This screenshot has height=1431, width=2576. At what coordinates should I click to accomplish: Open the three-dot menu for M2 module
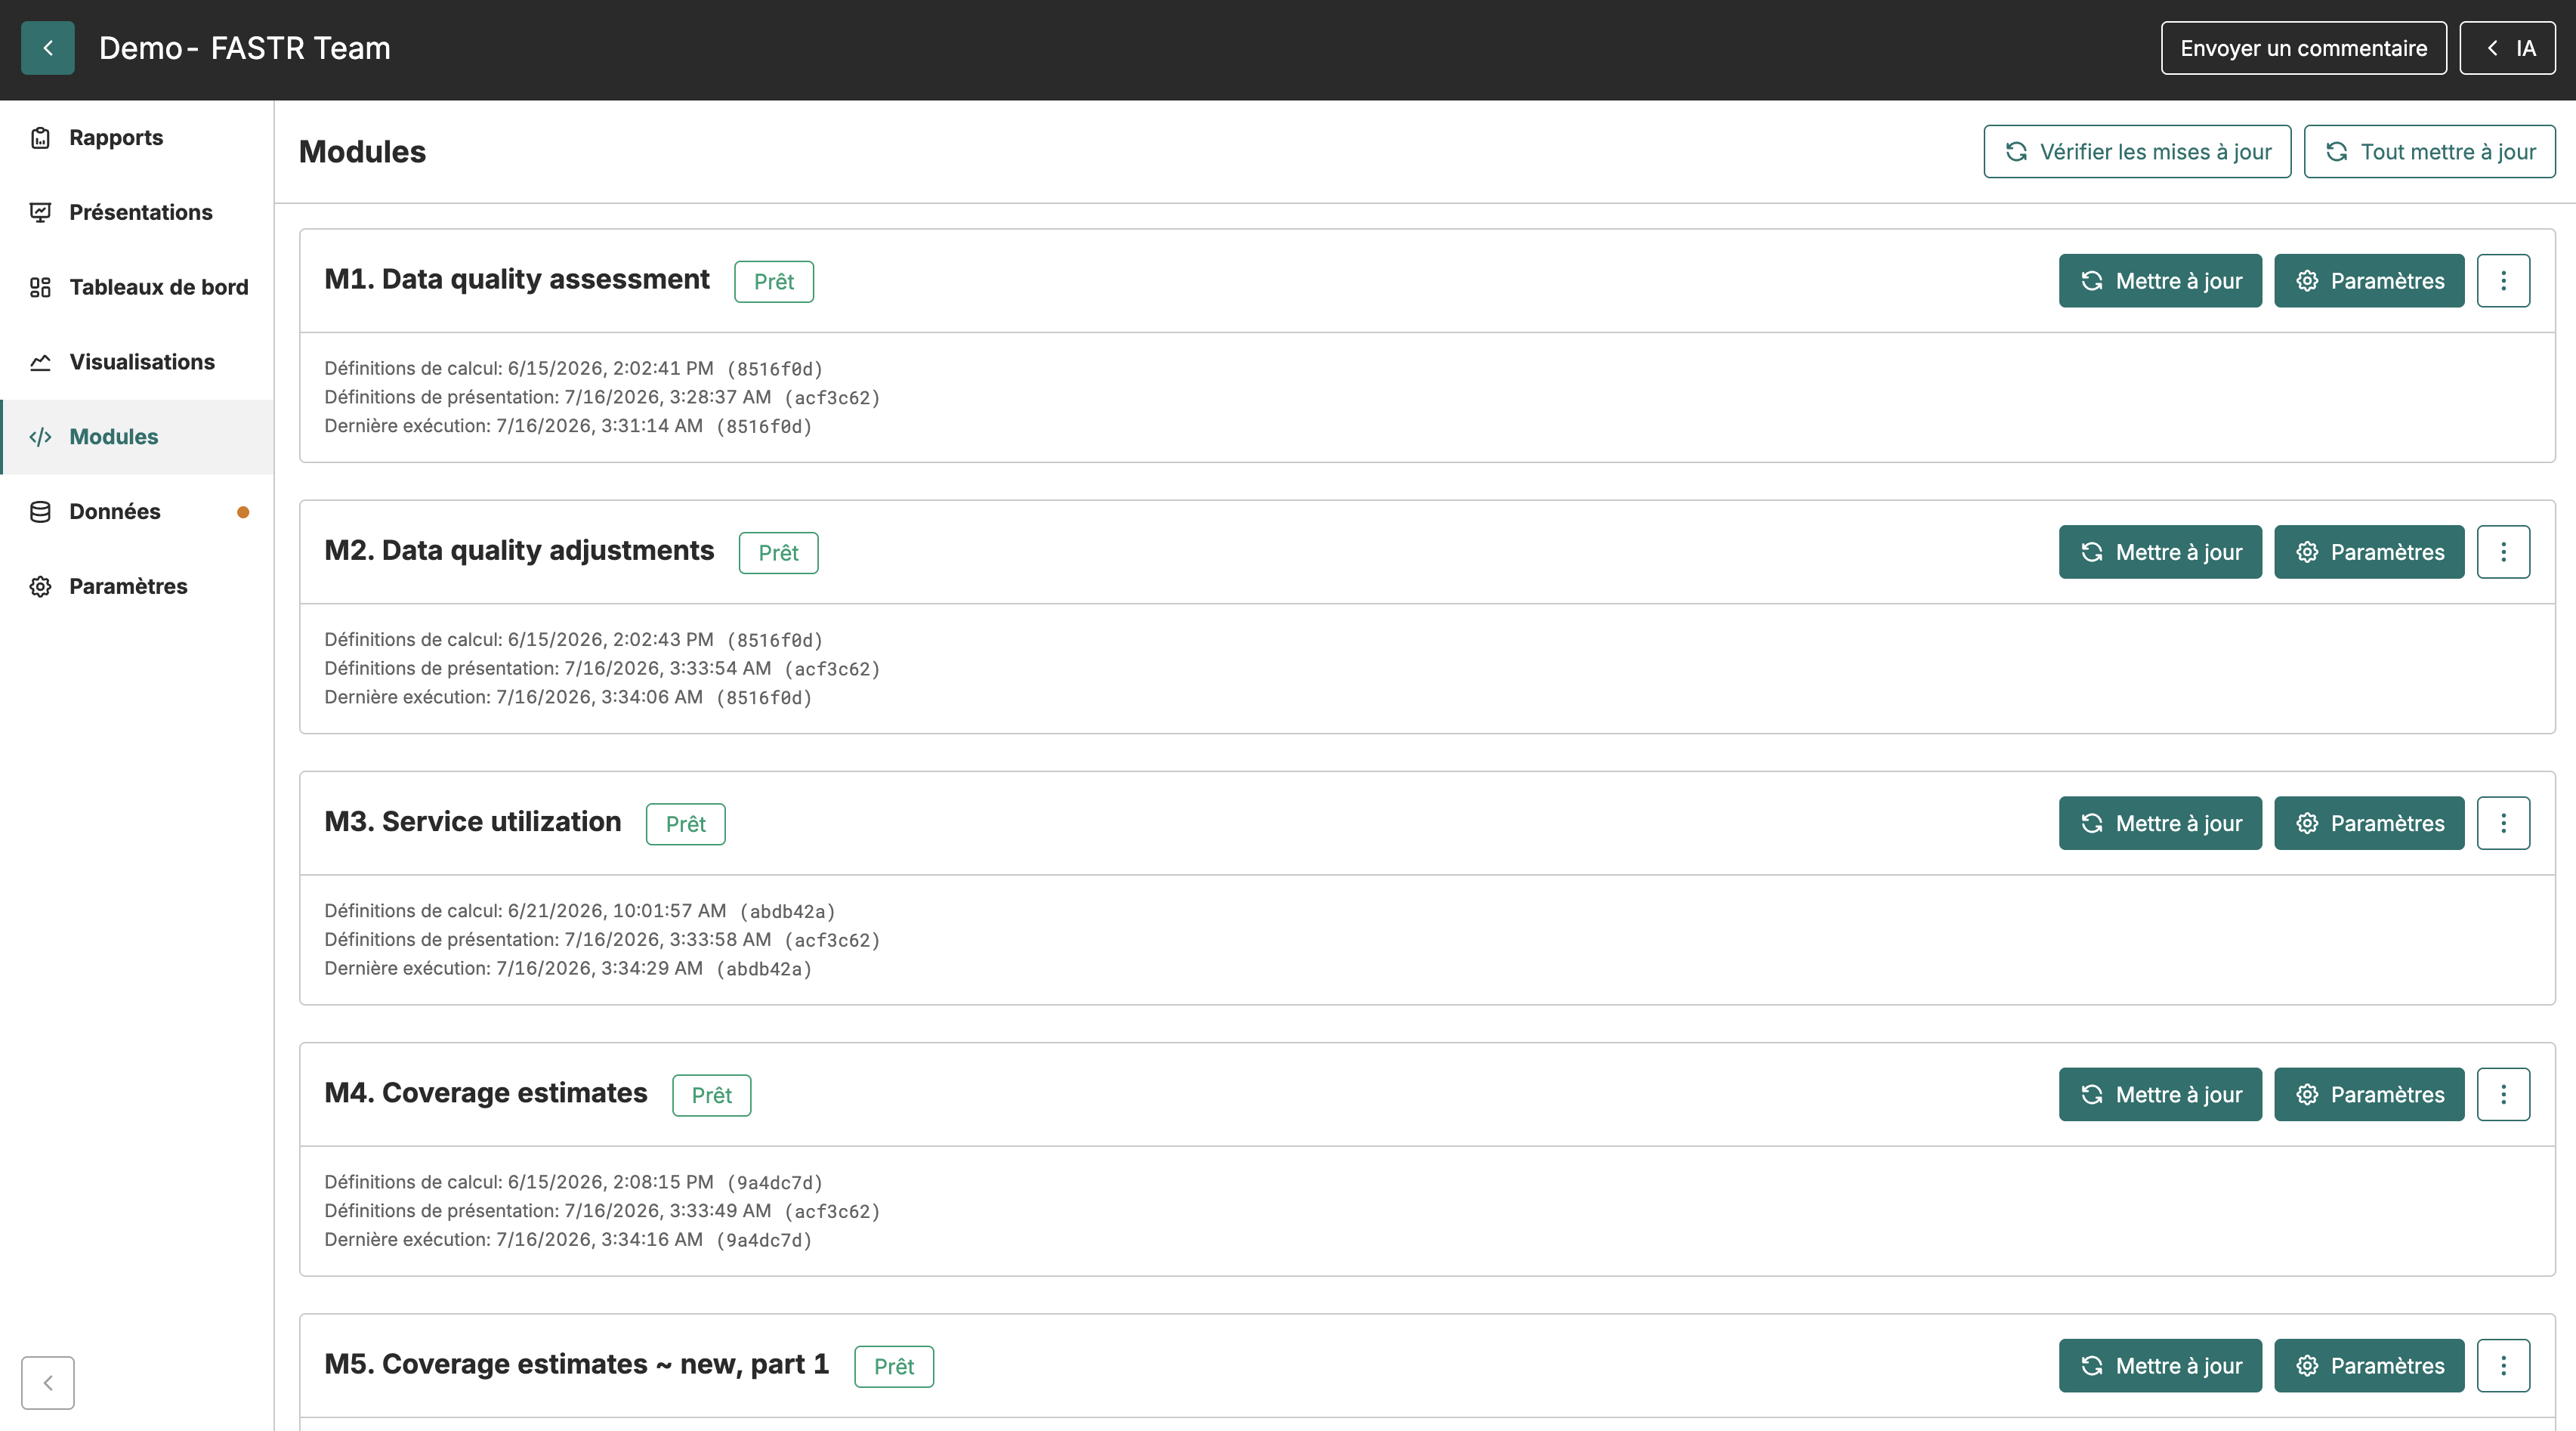coord(2504,552)
